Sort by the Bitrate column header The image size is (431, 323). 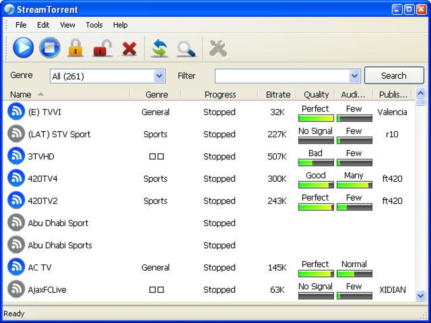point(278,95)
